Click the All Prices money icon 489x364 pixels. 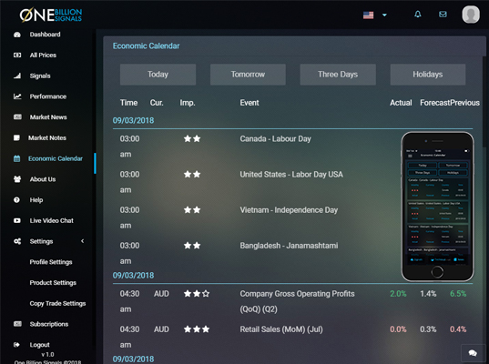17,56
